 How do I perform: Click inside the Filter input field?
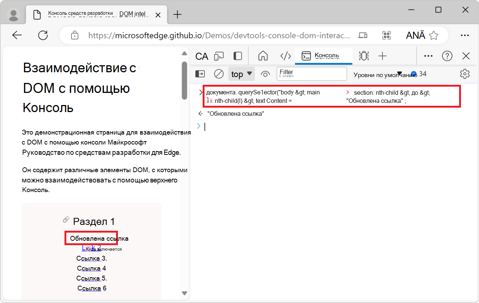click(311, 74)
